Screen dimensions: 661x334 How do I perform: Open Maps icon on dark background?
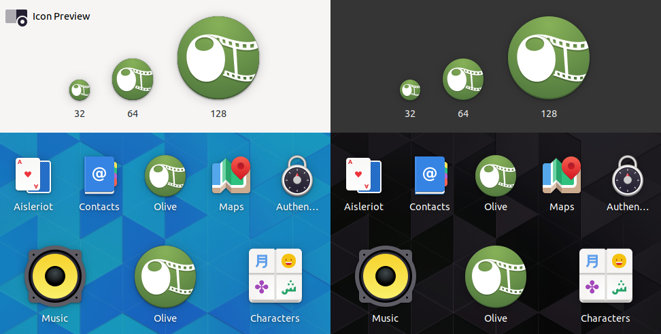pyautogui.click(x=562, y=176)
